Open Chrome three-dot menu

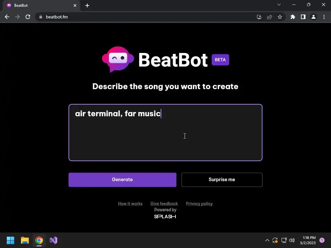324,17
